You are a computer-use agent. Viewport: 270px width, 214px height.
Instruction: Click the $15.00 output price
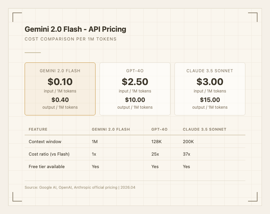pyautogui.click(x=210, y=100)
